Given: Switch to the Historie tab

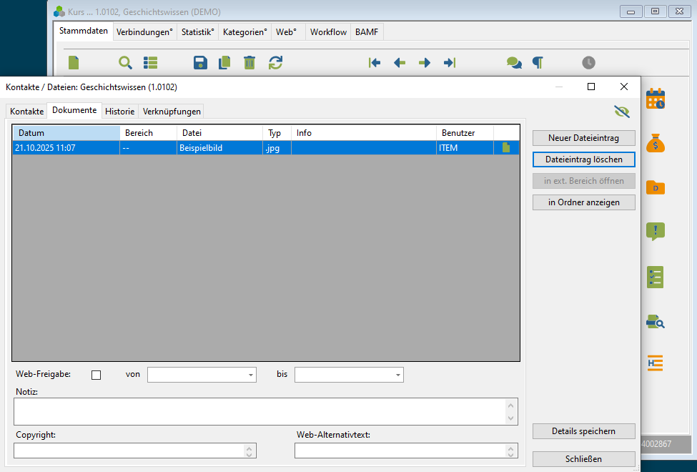Looking at the screenshot, I should (x=119, y=112).
